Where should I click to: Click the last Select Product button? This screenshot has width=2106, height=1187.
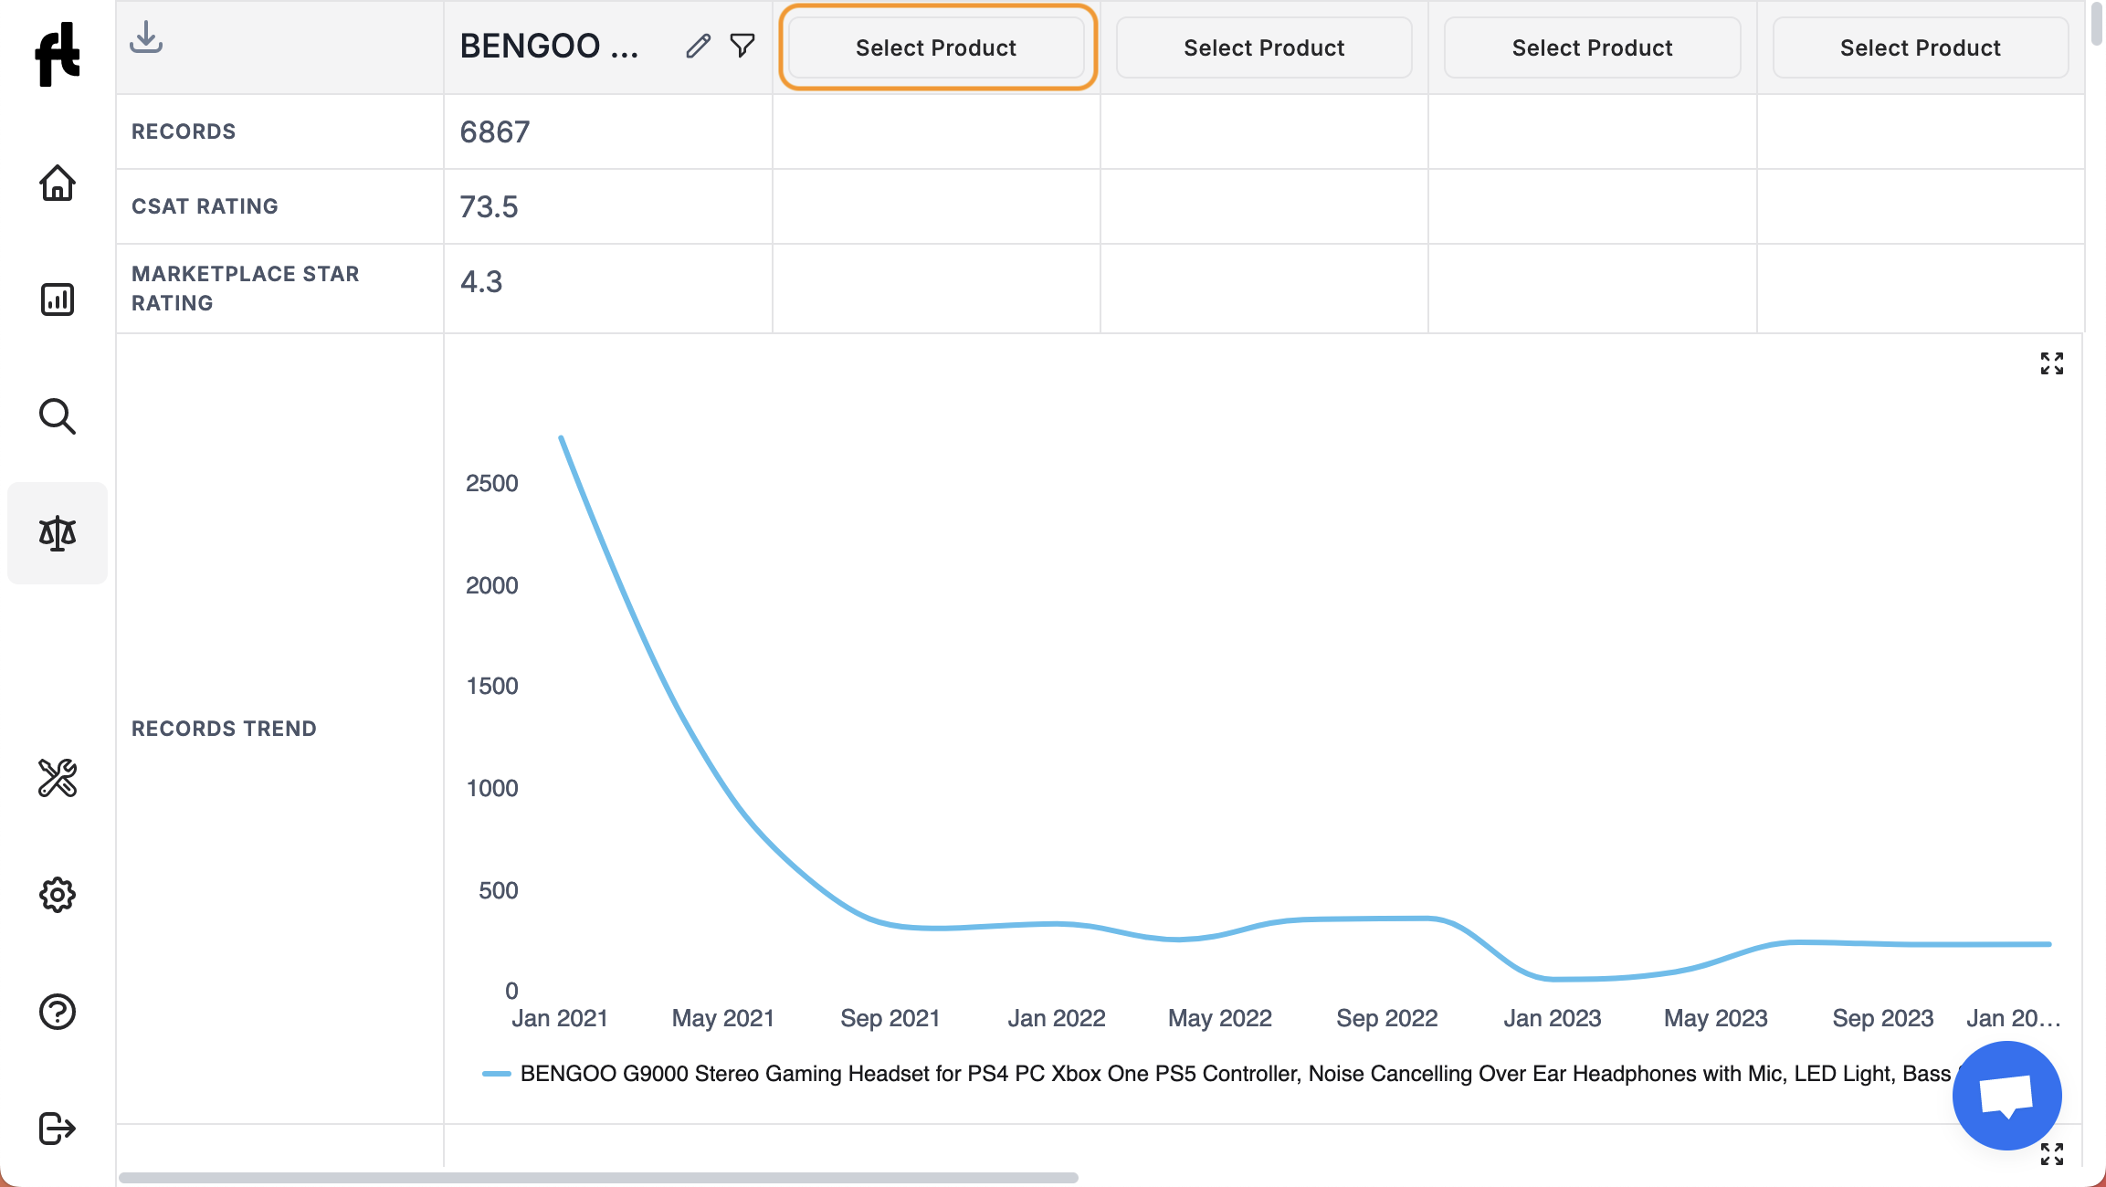(1920, 47)
